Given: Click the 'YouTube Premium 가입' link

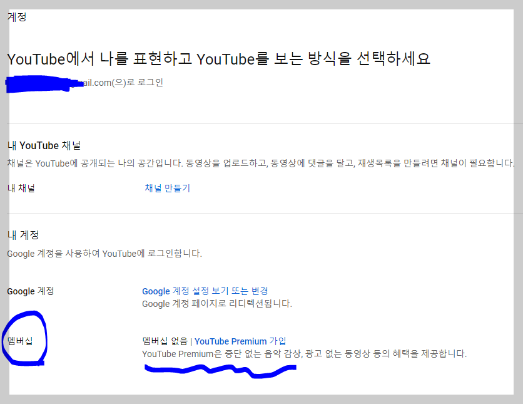Looking at the screenshot, I should [240, 341].
